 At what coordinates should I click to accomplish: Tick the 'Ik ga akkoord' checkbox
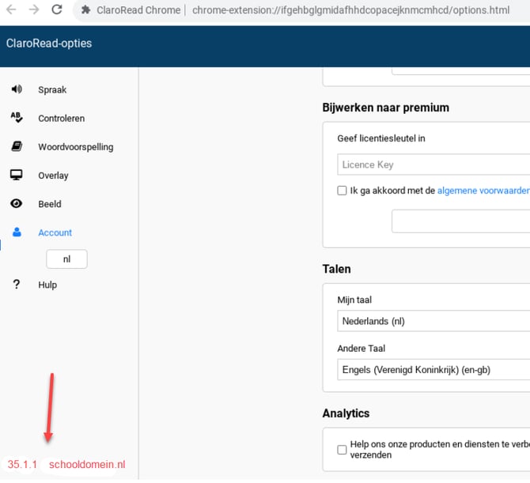tap(342, 191)
